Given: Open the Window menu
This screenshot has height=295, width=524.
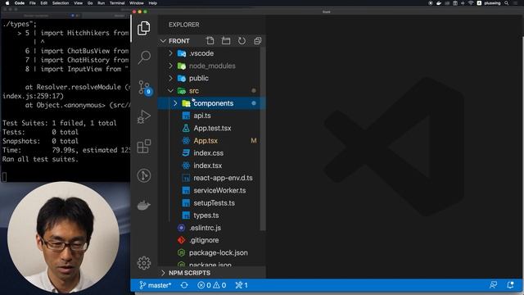Looking at the screenshot, I should [137, 3].
